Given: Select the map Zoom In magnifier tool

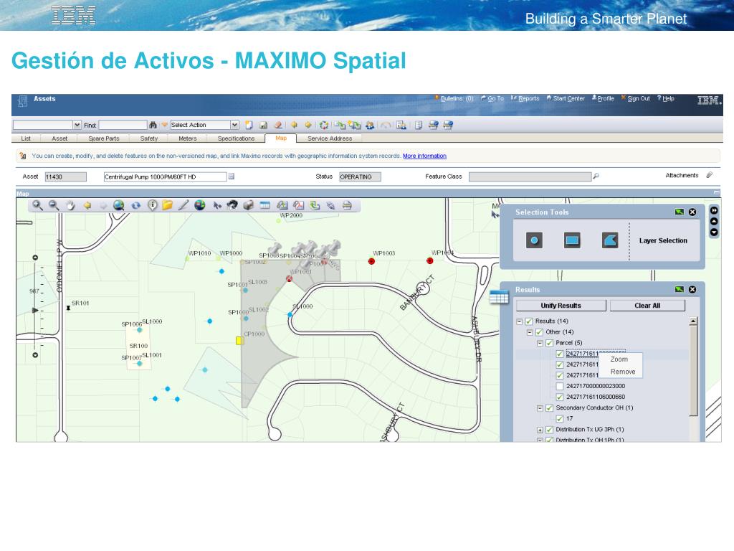Looking at the screenshot, I should click(37, 205).
